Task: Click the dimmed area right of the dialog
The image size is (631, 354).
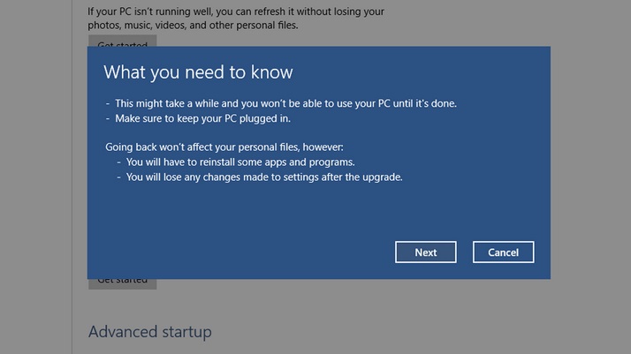Action: pyautogui.click(x=590, y=177)
